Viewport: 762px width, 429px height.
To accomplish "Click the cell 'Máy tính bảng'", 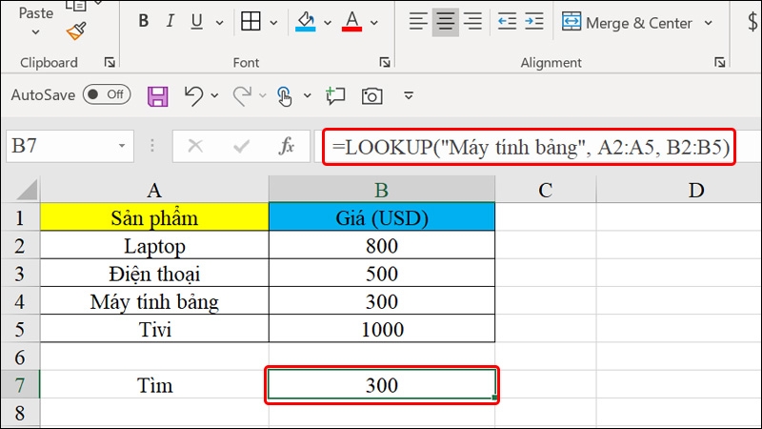I will pyautogui.click(x=154, y=301).
